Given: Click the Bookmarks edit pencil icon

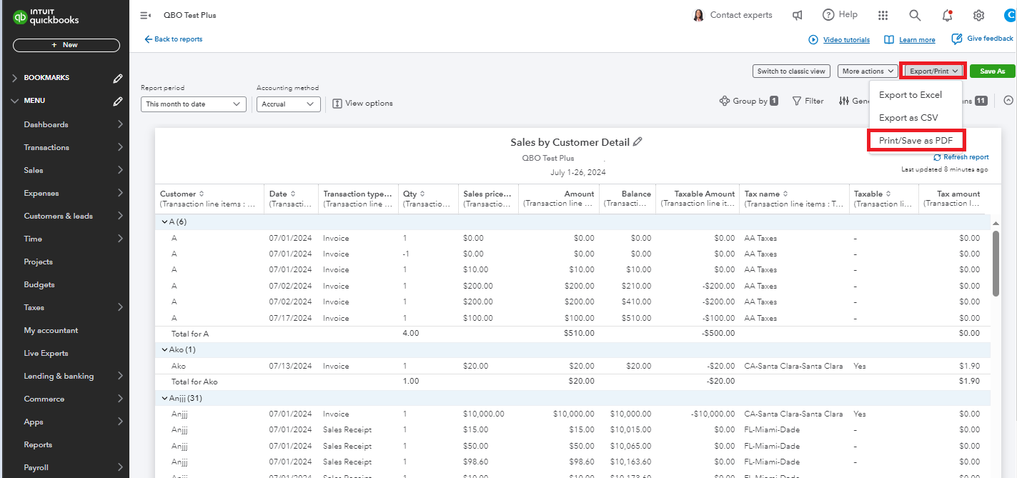Looking at the screenshot, I should click(x=118, y=78).
